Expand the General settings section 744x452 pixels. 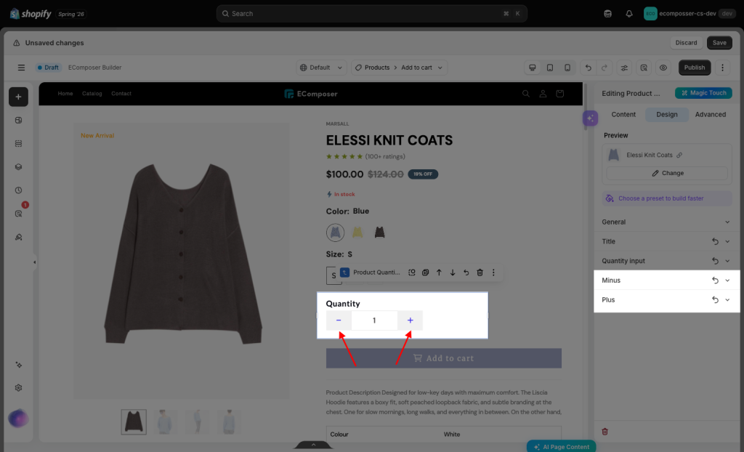[666, 222]
